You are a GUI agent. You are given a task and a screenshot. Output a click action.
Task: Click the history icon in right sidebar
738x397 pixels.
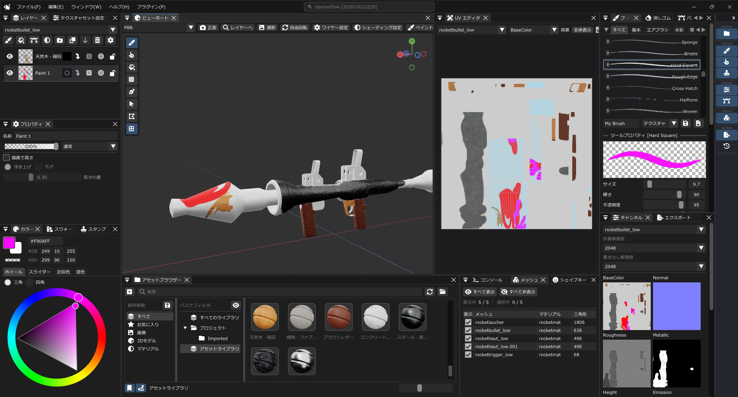[x=726, y=146]
